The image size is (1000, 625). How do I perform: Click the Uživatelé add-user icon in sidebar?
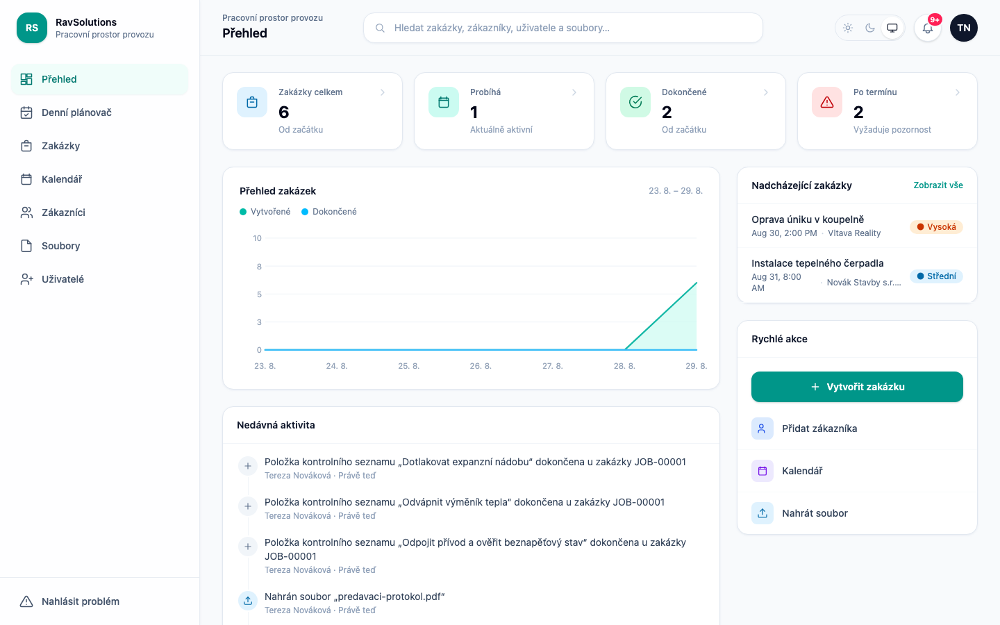point(26,279)
